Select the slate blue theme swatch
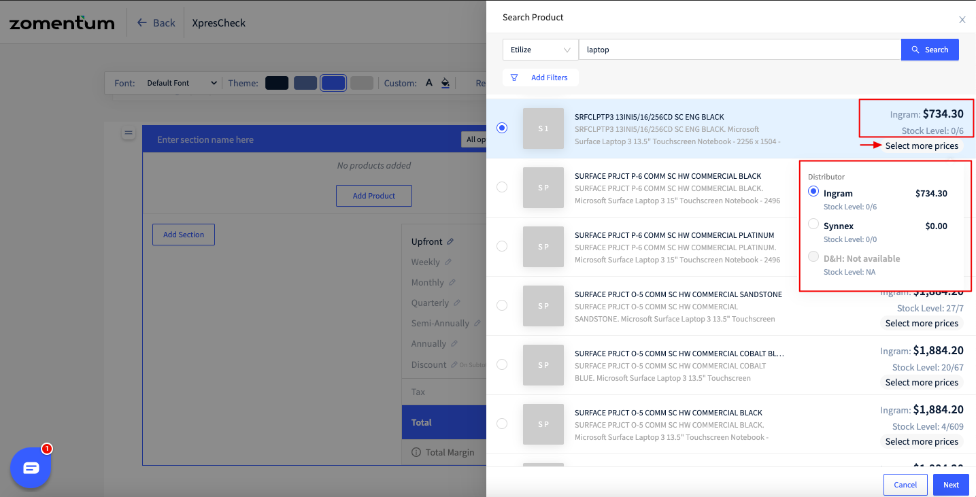 305,83
